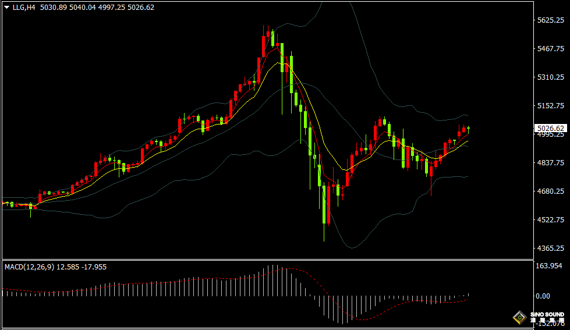
Task: Click the 4365.25 level on price axis
Action: (551, 249)
